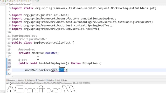Click the yellow forward navigation arrow

[29, 1]
